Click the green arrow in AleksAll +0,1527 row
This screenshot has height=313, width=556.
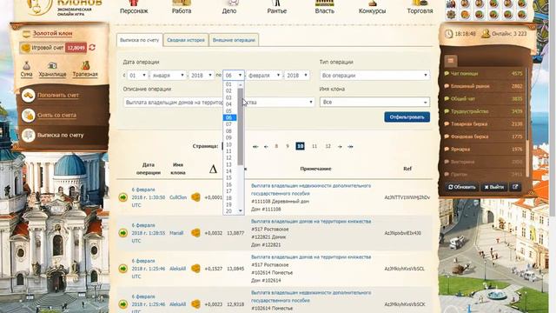click(123, 269)
